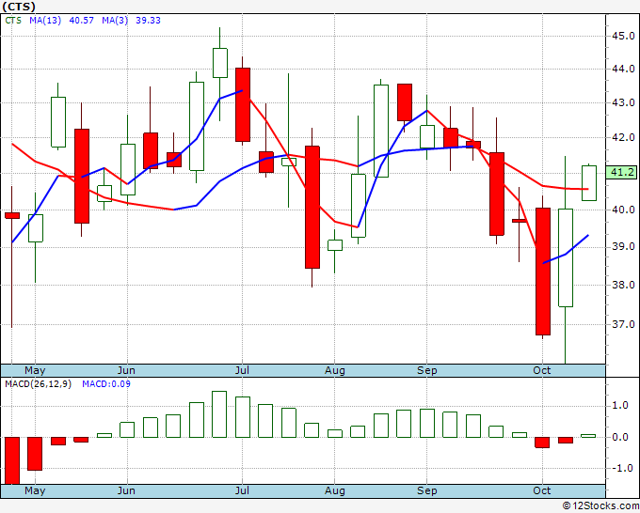This screenshot has width=640, height=513.
Task: Click the 40.0 price axis label
Action: click(623, 210)
